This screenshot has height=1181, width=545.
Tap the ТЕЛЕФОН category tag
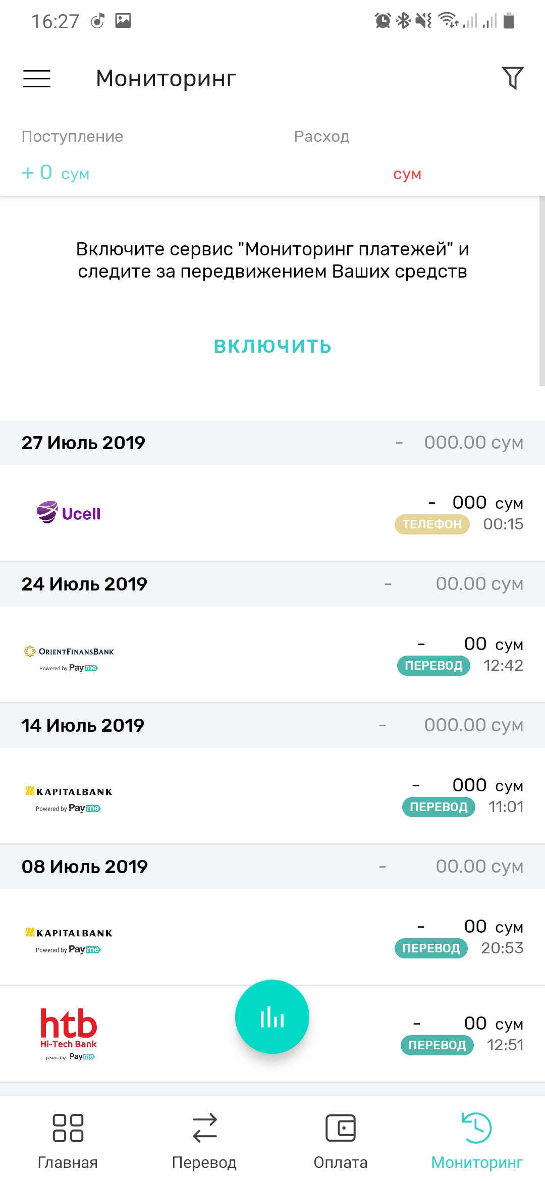(x=432, y=524)
